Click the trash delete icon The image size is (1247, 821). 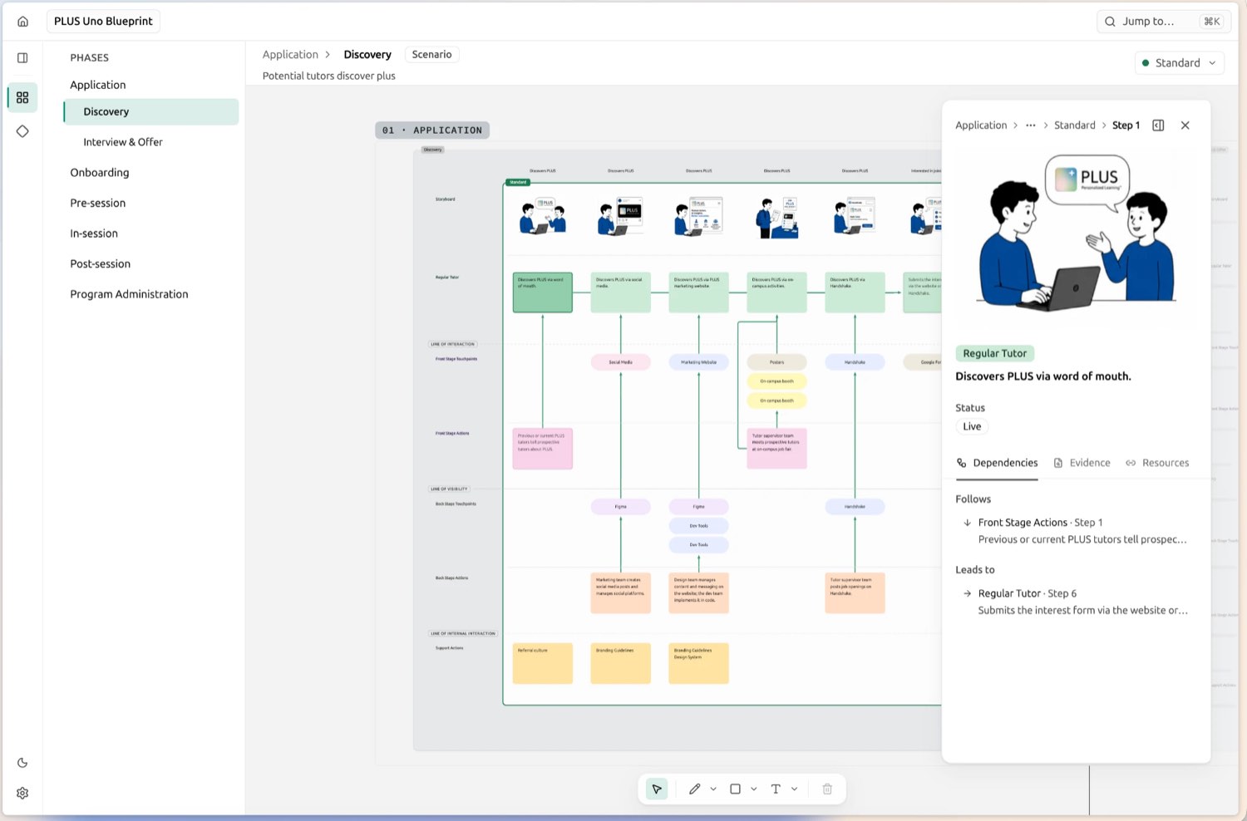(x=827, y=789)
